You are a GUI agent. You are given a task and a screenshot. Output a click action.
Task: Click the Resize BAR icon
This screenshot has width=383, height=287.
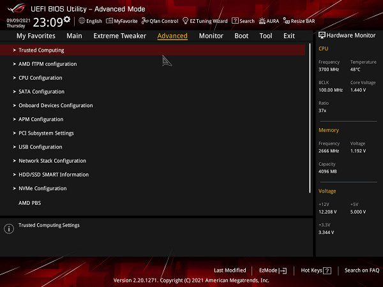click(x=286, y=21)
